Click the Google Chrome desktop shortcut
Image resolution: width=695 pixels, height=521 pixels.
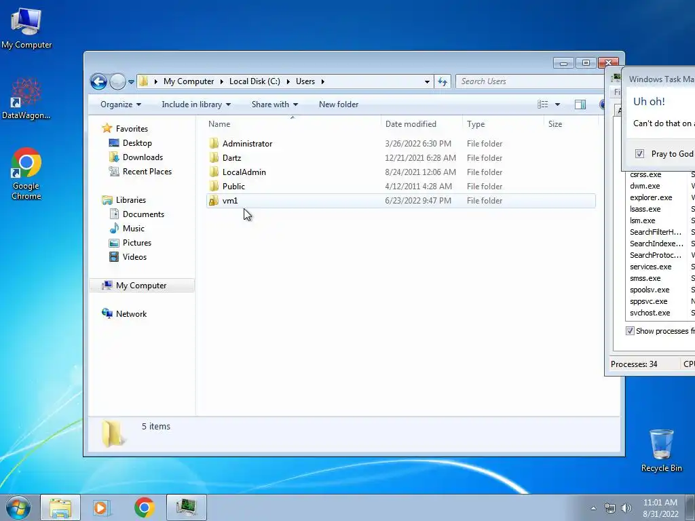click(26, 174)
